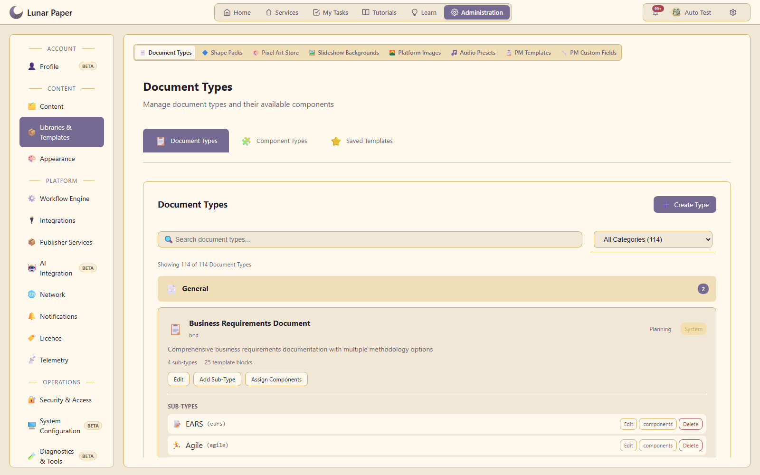
Task: Open the Services menu in the top navigation
Action: (x=282, y=12)
